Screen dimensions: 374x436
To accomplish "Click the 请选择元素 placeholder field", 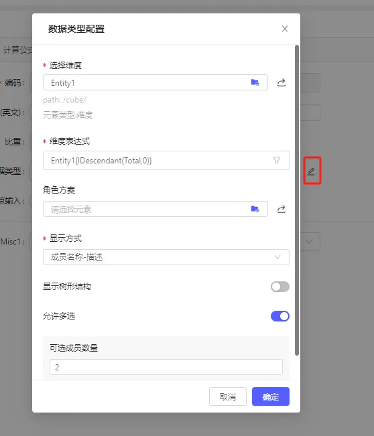I will coord(155,209).
